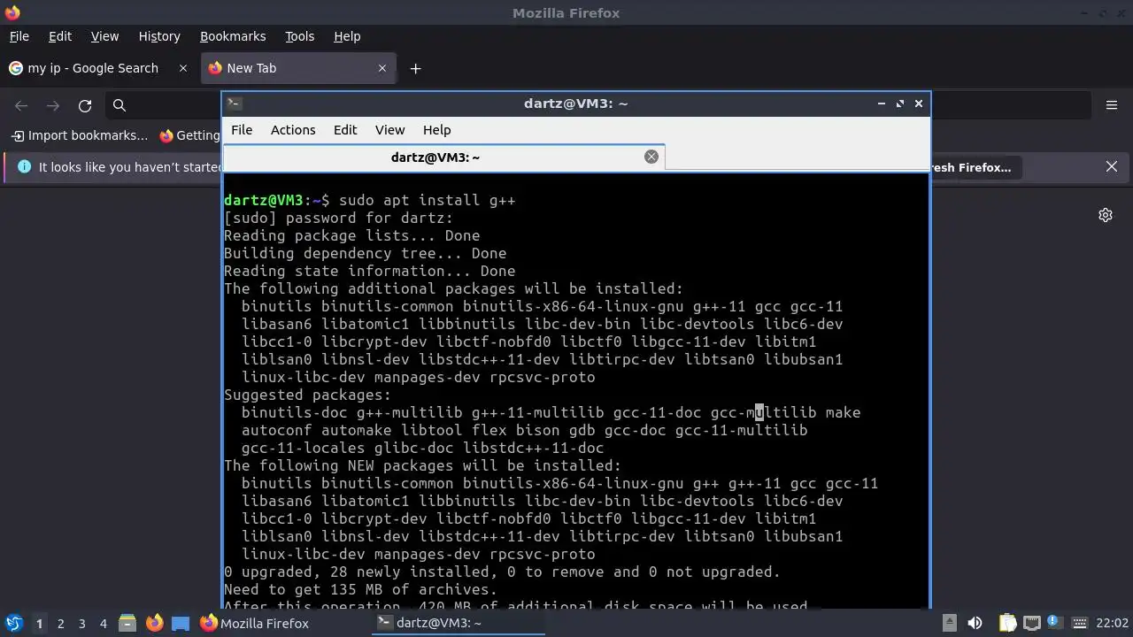Open the removable media eject tray icon

pos(949,623)
